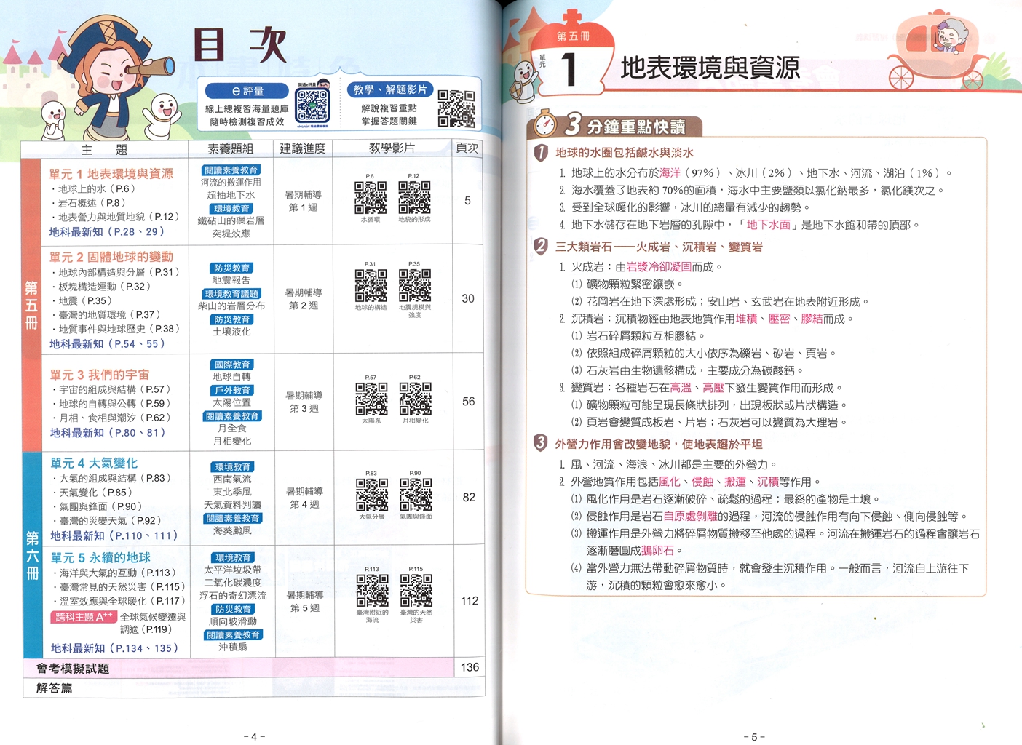The image size is (1022, 745).
Task: Click the pink carriage illustration
Action: pyautogui.click(x=939, y=51)
